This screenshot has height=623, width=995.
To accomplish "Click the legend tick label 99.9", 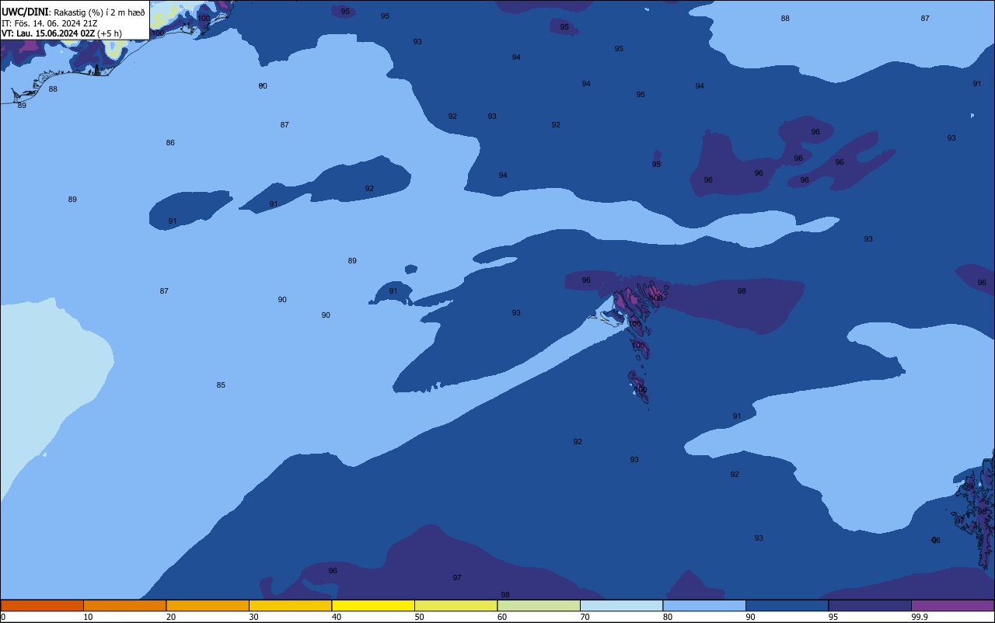I will pyautogui.click(x=920, y=617).
